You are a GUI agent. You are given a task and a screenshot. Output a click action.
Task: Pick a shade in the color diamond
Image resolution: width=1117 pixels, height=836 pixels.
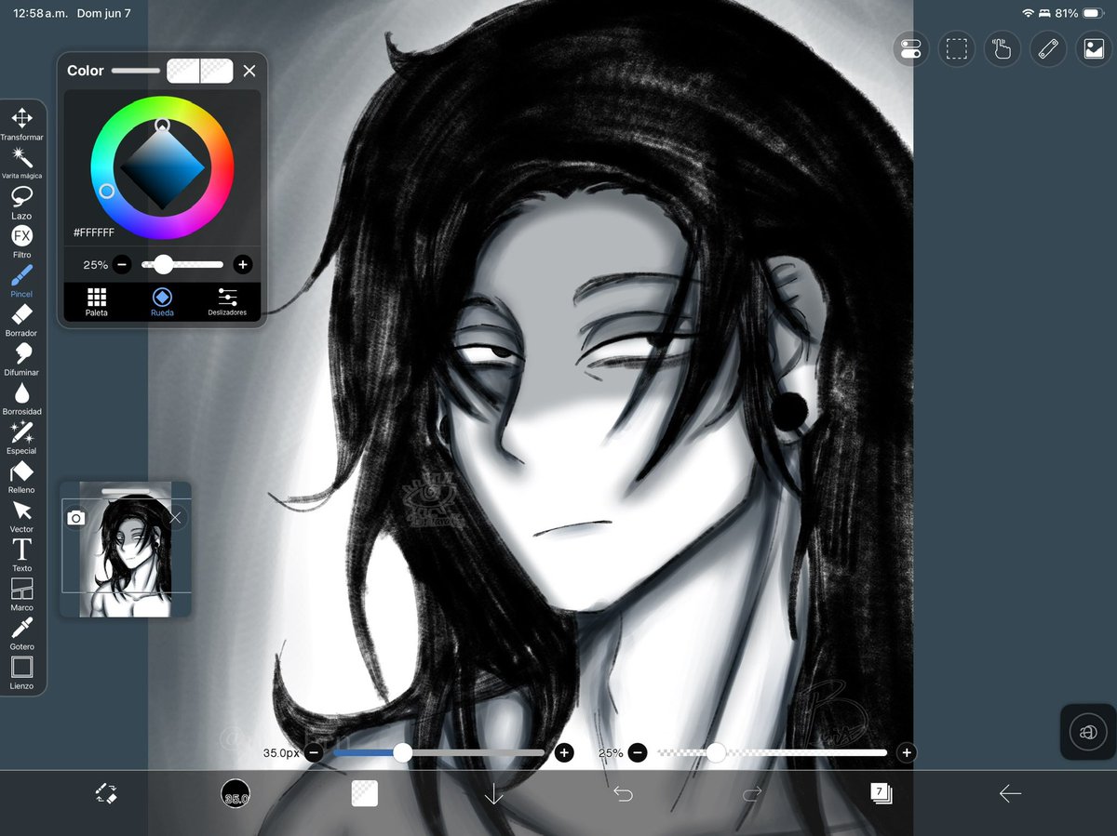point(162,167)
